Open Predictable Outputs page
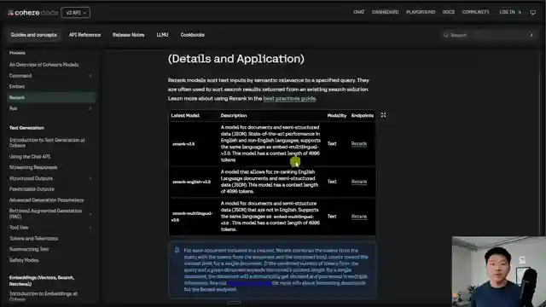This screenshot has width=546, height=307. 32,189
